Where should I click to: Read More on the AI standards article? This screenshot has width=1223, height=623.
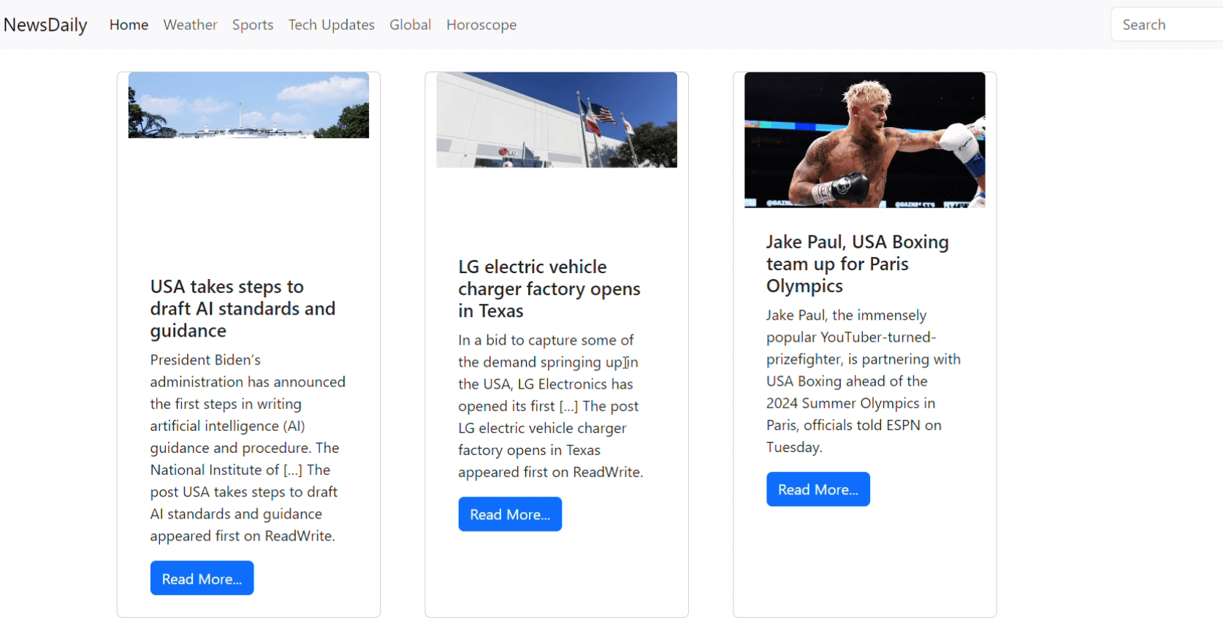tap(202, 578)
